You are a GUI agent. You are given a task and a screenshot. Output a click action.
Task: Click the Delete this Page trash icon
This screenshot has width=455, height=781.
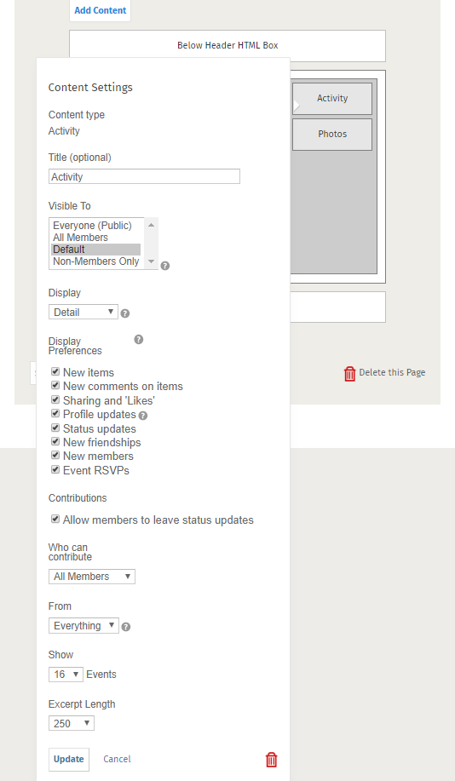point(350,373)
